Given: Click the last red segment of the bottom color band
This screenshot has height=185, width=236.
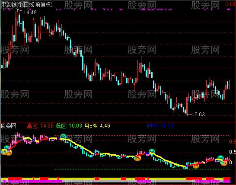Looking at the screenshot, I should pyautogui.click(x=227, y=179).
